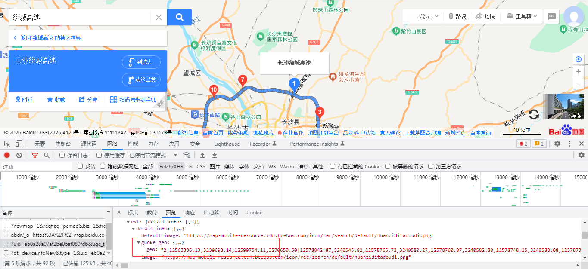Open the 工具箱 toolbox dropdown
The width and height of the screenshot is (588, 269).
522,16
